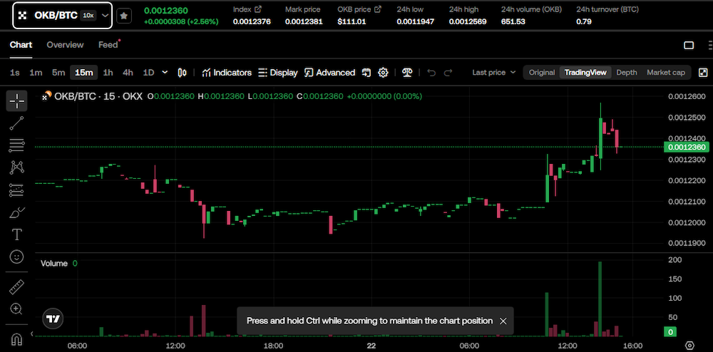
Task: Open the Last price dropdown
Action: pos(493,73)
